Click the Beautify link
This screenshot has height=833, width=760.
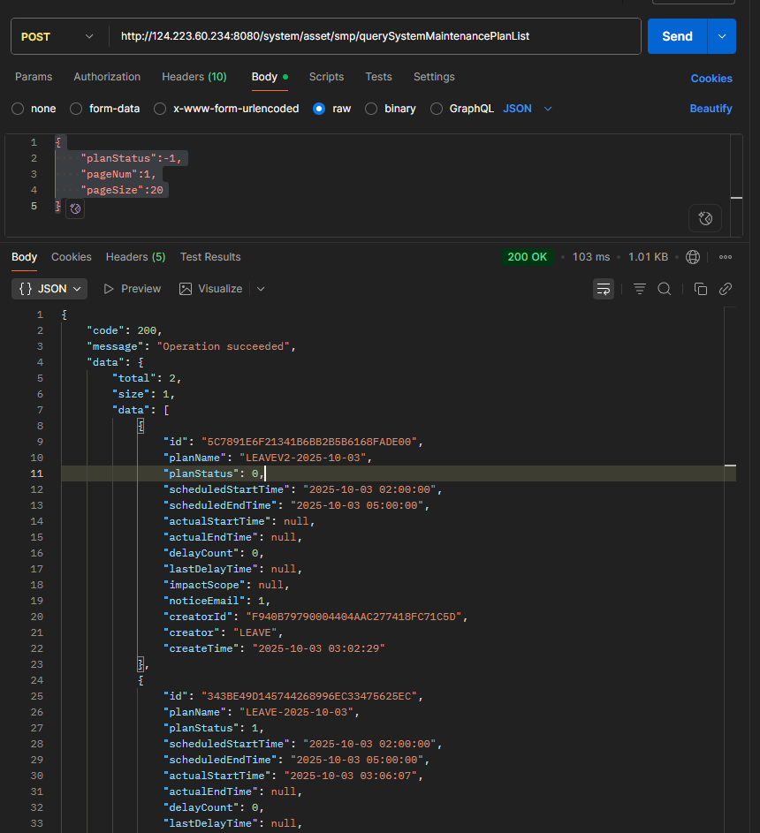711,109
